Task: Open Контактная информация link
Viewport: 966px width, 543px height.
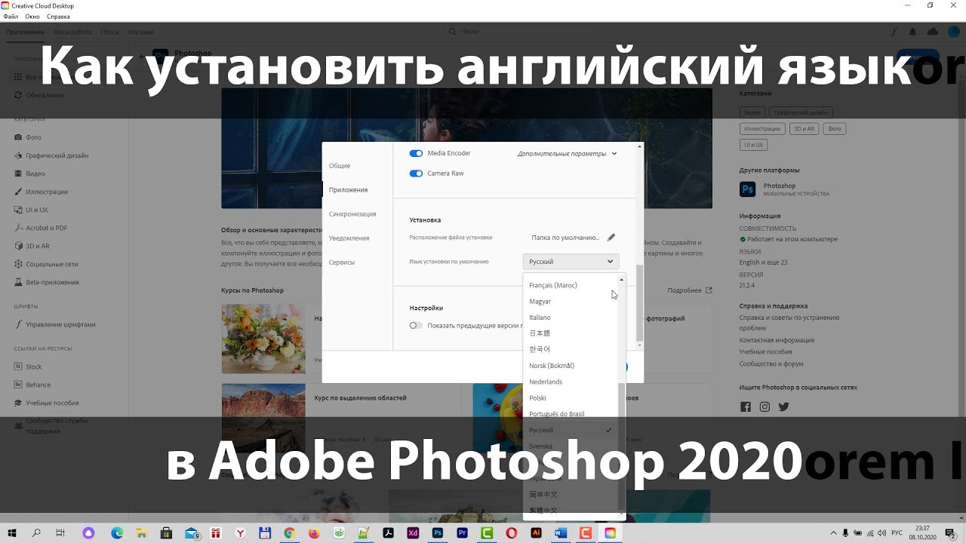Action: [x=777, y=340]
